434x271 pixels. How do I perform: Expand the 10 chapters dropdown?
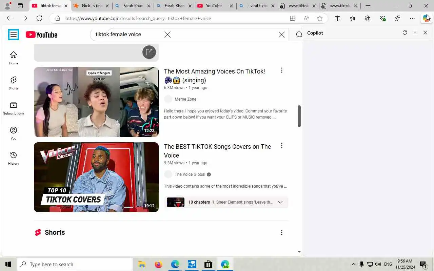280,202
